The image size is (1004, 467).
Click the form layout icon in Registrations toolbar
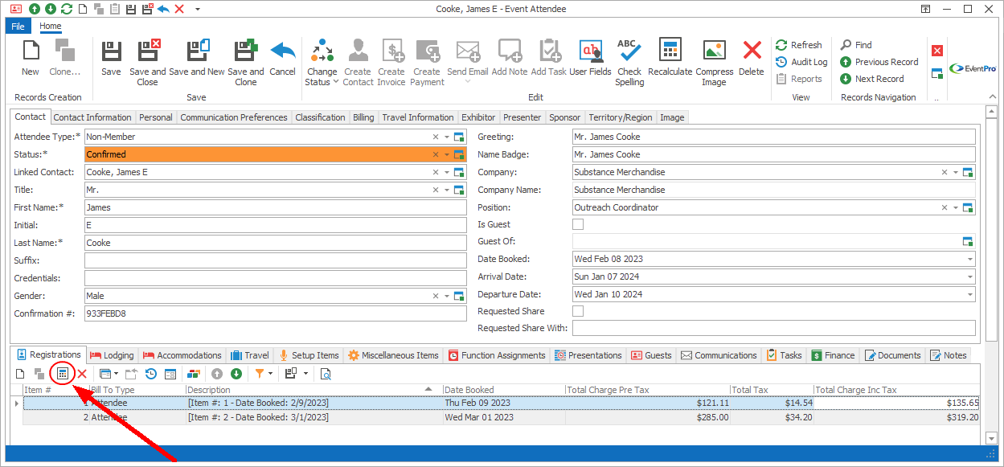point(170,374)
